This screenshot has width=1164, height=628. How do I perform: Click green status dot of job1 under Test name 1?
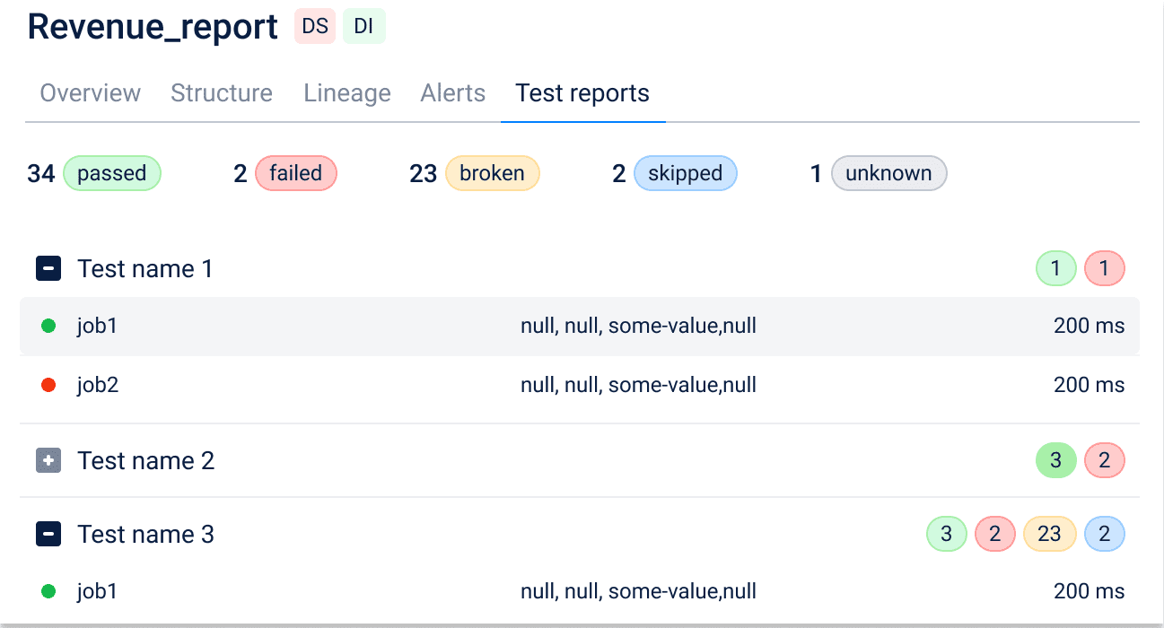click(48, 326)
